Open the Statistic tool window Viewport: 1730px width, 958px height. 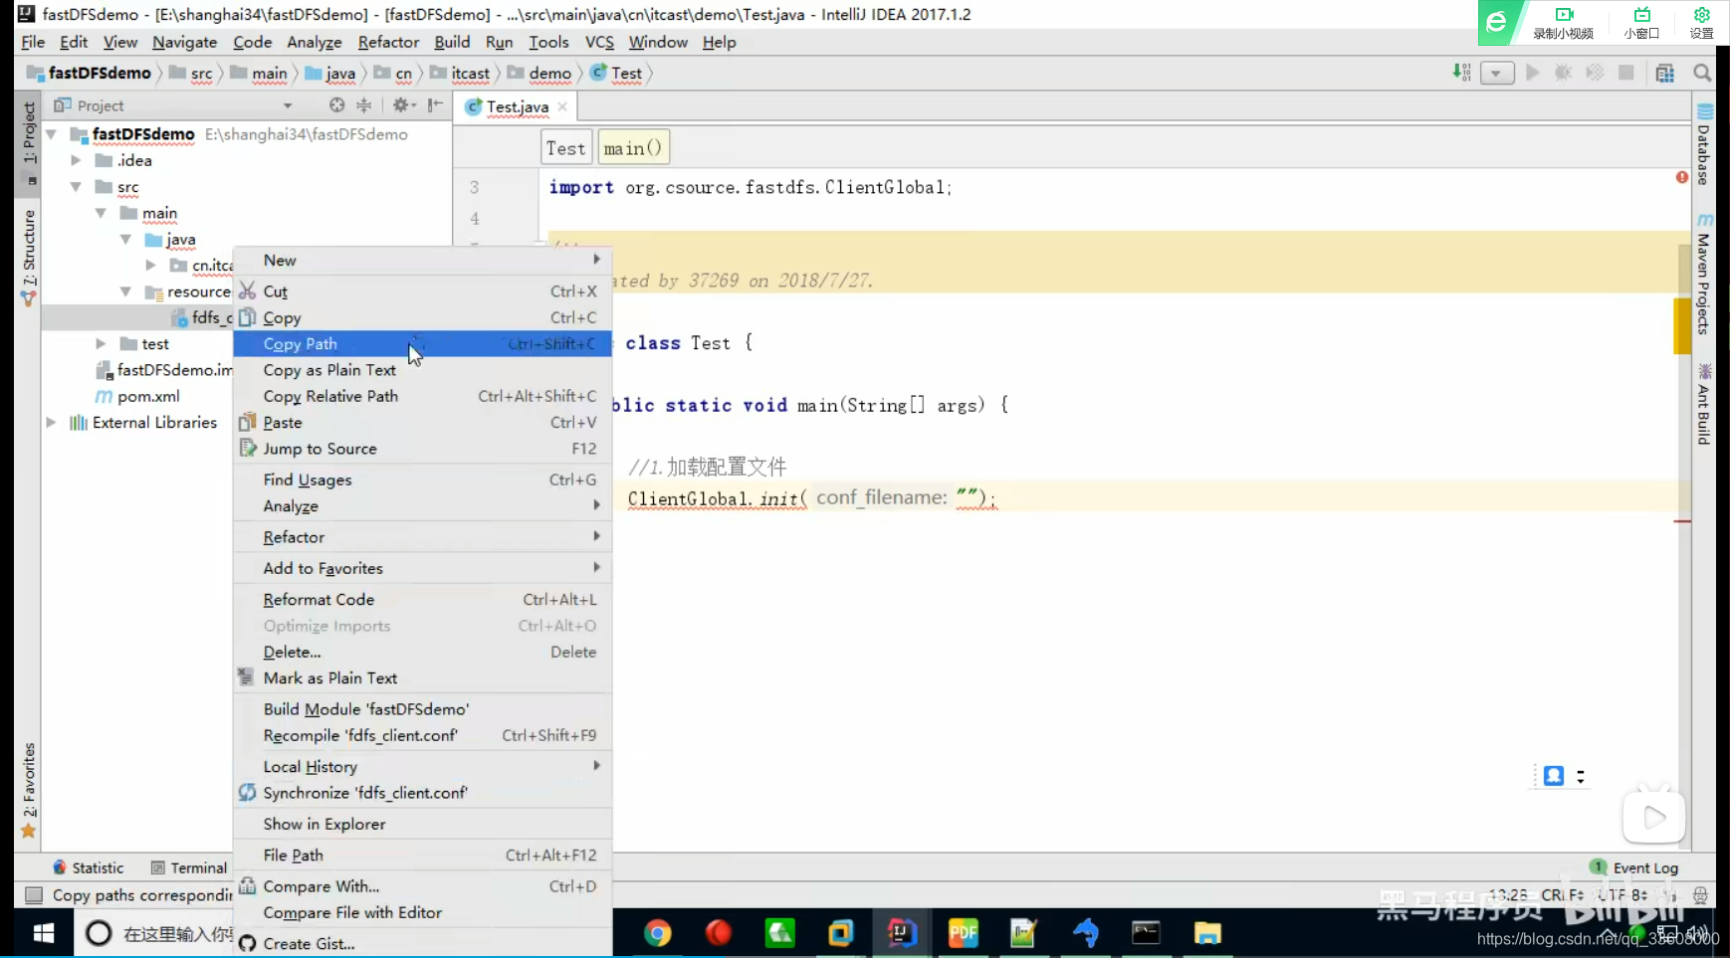(x=89, y=867)
